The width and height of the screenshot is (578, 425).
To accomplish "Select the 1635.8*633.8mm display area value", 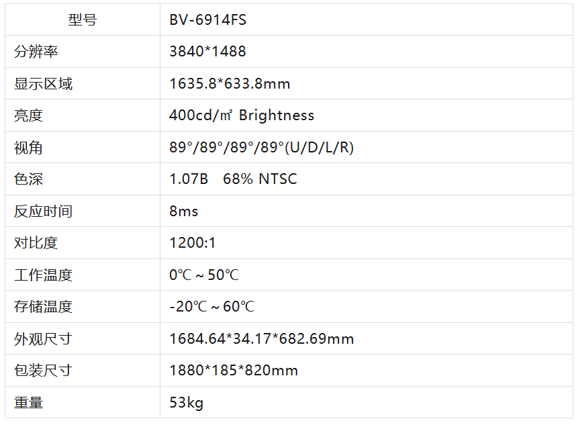I will (x=230, y=84).
